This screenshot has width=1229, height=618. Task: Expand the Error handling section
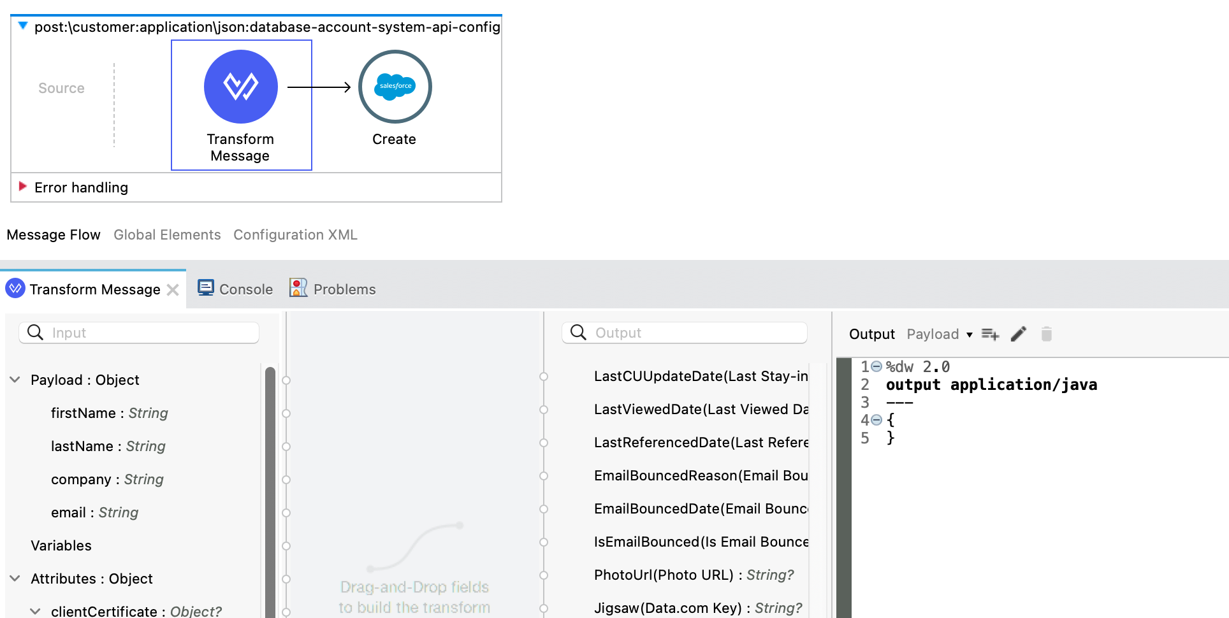click(x=23, y=187)
